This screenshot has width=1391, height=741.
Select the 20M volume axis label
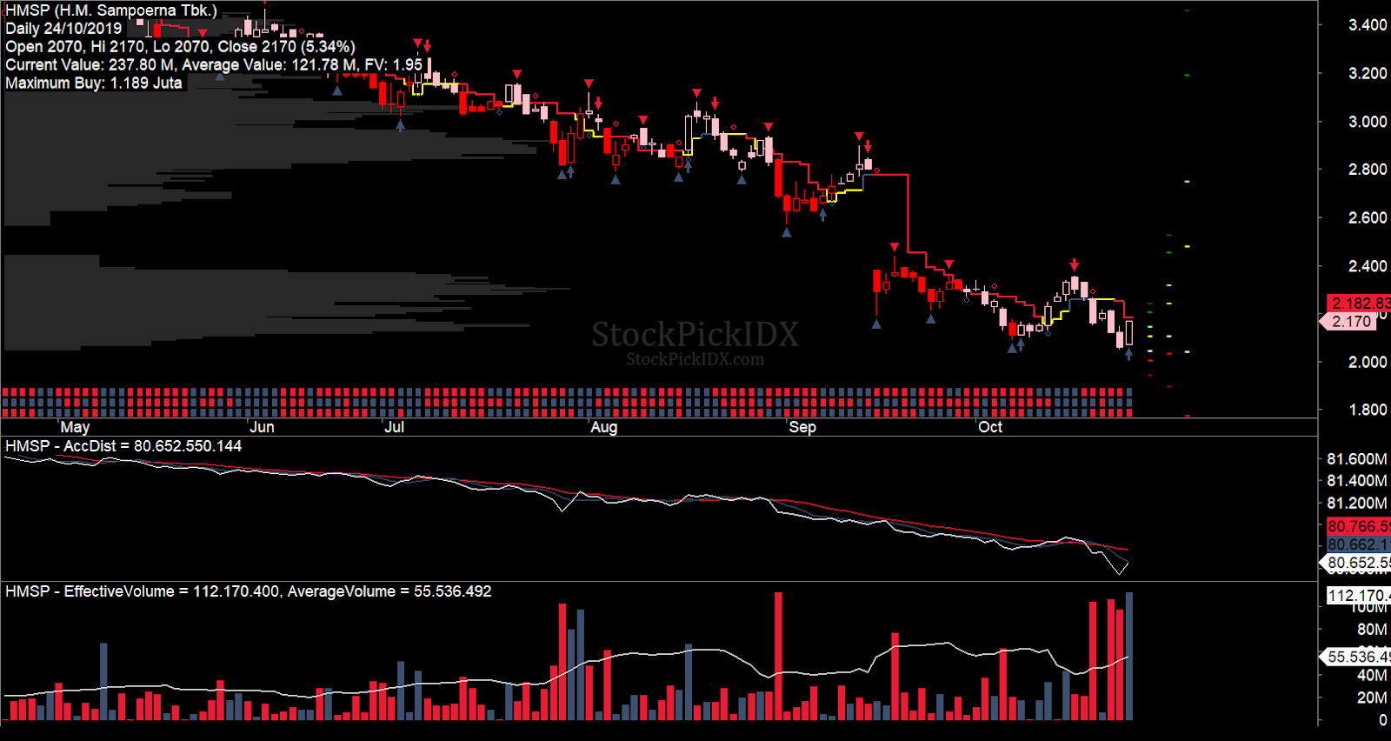1372,698
